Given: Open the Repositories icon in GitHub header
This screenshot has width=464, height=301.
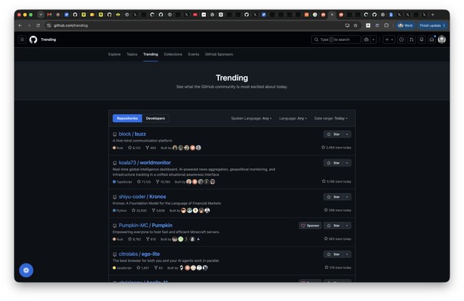Looking at the screenshot, I should pyautogui.click(x=422, y=39).
